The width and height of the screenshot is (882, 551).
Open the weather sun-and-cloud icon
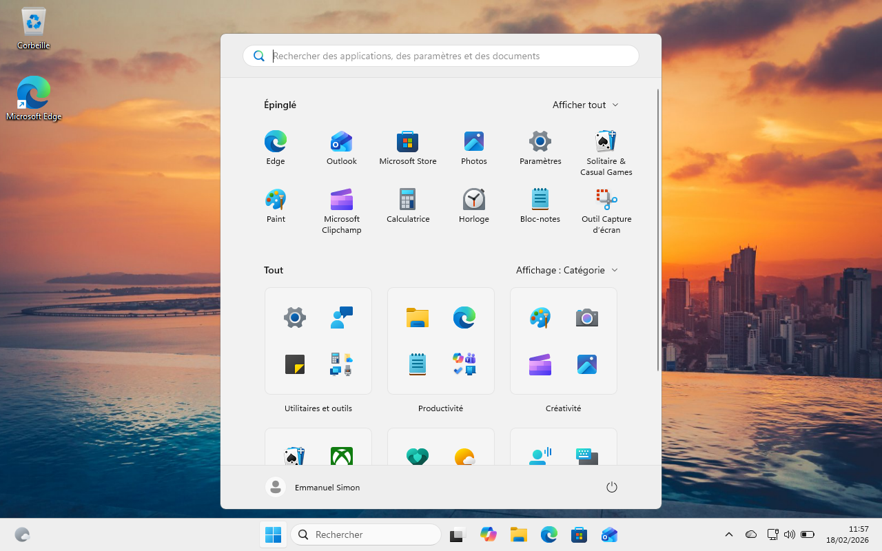[464, 456]
